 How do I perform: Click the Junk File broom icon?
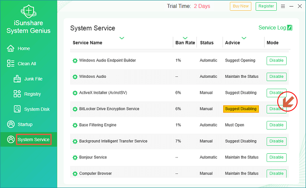coord(17,79)
